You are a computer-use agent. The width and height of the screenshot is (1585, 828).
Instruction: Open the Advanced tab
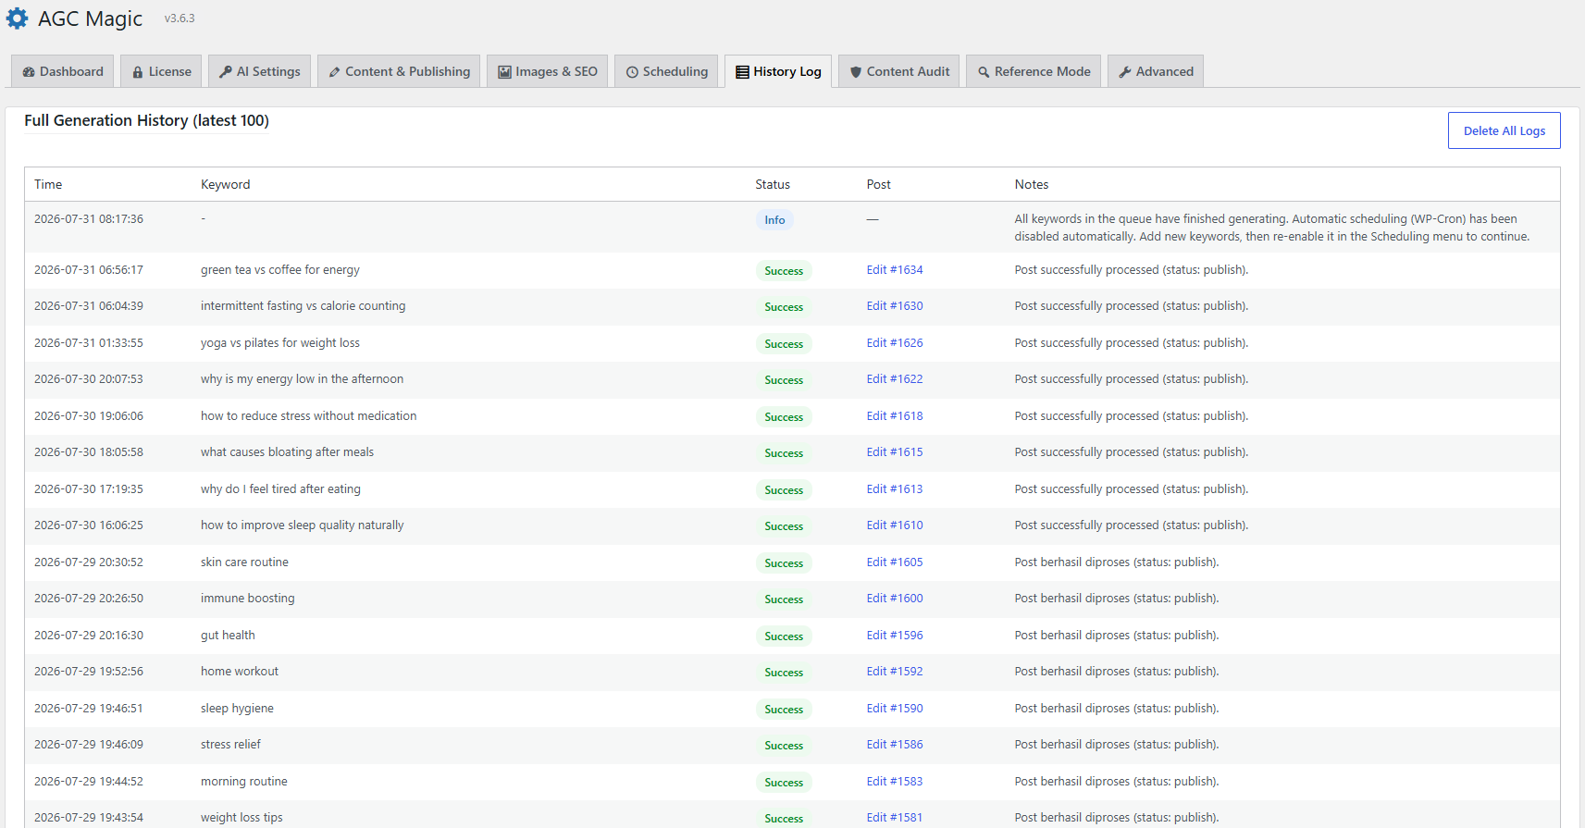[x=1156, y=71]
